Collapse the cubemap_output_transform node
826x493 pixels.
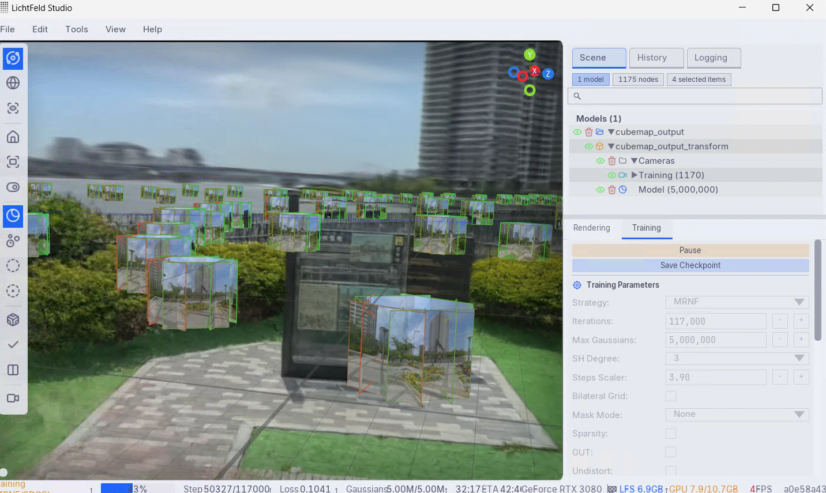tap(611, 146)
